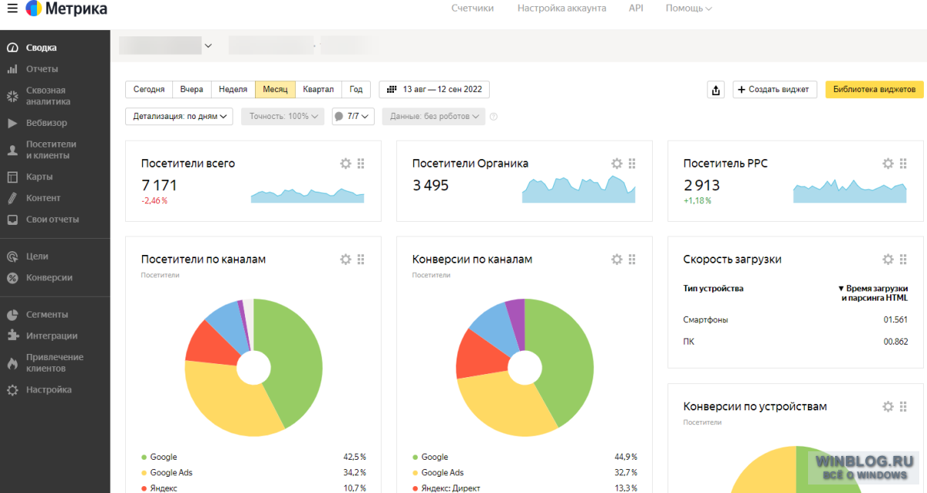Click the Посетители всего sparkline chart
The height and width of the screenshot is (493, 927).
307,195
